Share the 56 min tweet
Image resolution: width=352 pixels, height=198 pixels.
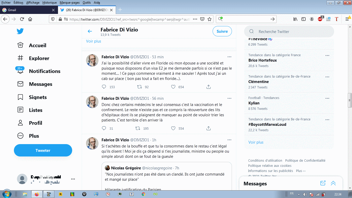point(209,128)
